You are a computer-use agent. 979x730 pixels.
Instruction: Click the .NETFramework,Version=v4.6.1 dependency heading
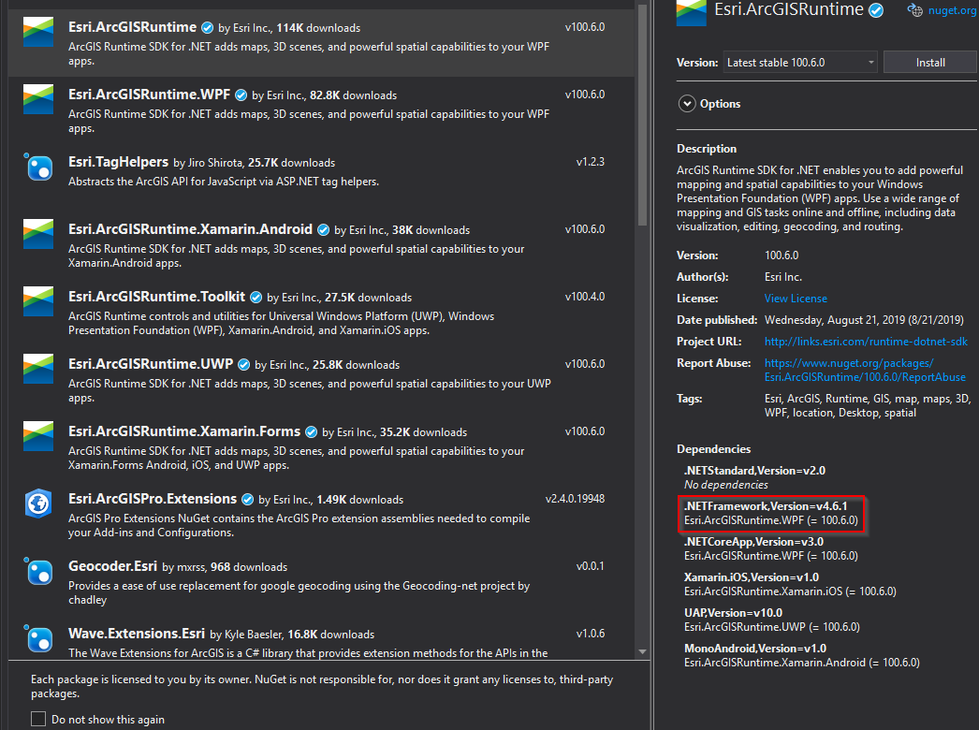tap(766, 506)
